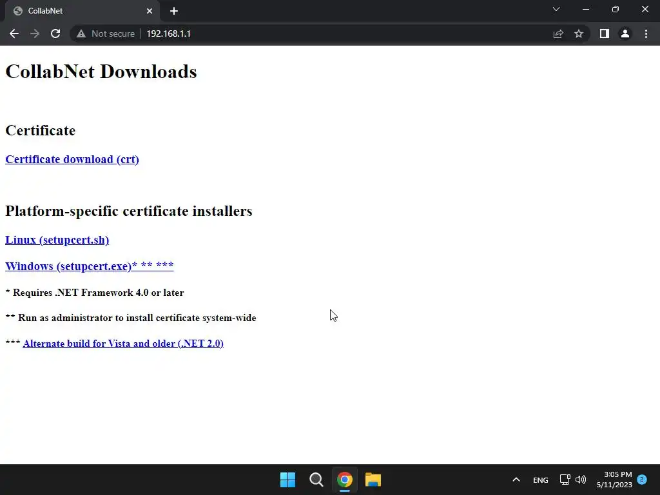Select the CollabNet browser tab
660x495 pixels.
pyautogui.click(x=82, y=11)
